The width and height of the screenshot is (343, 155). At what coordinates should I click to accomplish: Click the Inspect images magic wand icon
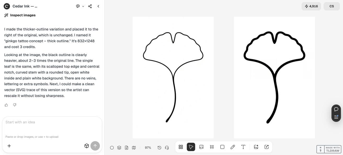(x=6, y=15)
